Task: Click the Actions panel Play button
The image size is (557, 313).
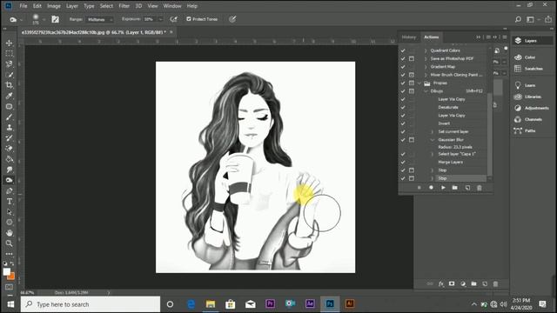Action: pos(443,188)
